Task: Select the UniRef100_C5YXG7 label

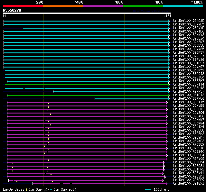Action: (x=189, y=67)
